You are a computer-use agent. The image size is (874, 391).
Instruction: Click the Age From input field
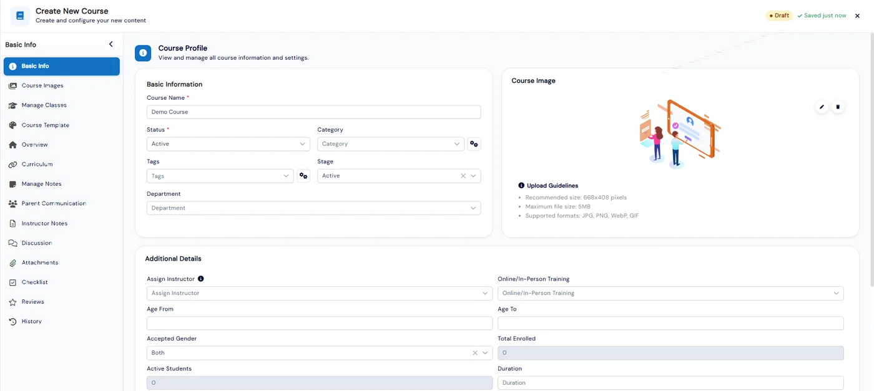tap(320, 323)
